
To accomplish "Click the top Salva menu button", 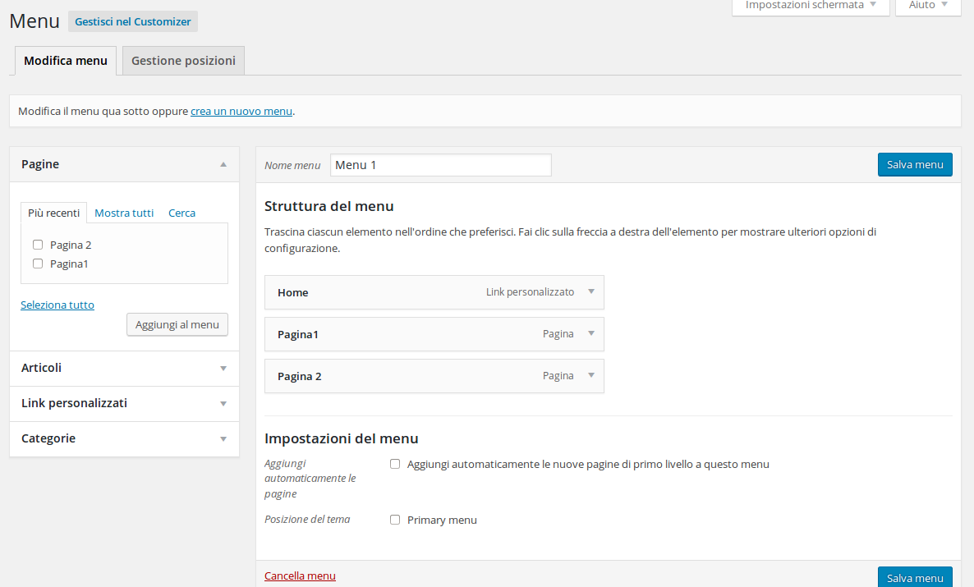I will coord(914,164).
